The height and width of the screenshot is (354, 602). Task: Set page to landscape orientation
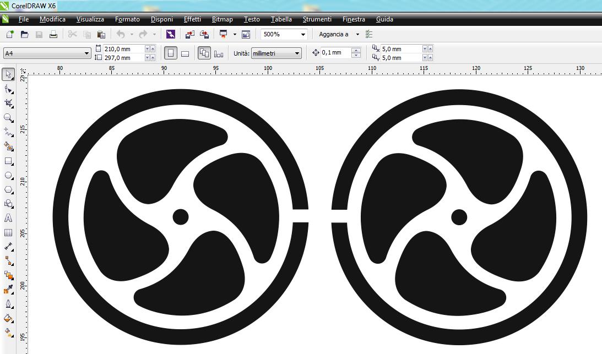185,53
